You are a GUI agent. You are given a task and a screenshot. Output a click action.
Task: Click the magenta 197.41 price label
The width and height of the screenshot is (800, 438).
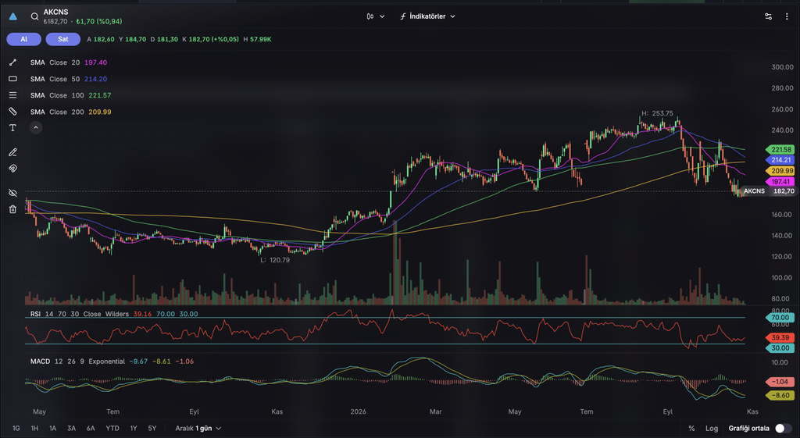(780, 181)
